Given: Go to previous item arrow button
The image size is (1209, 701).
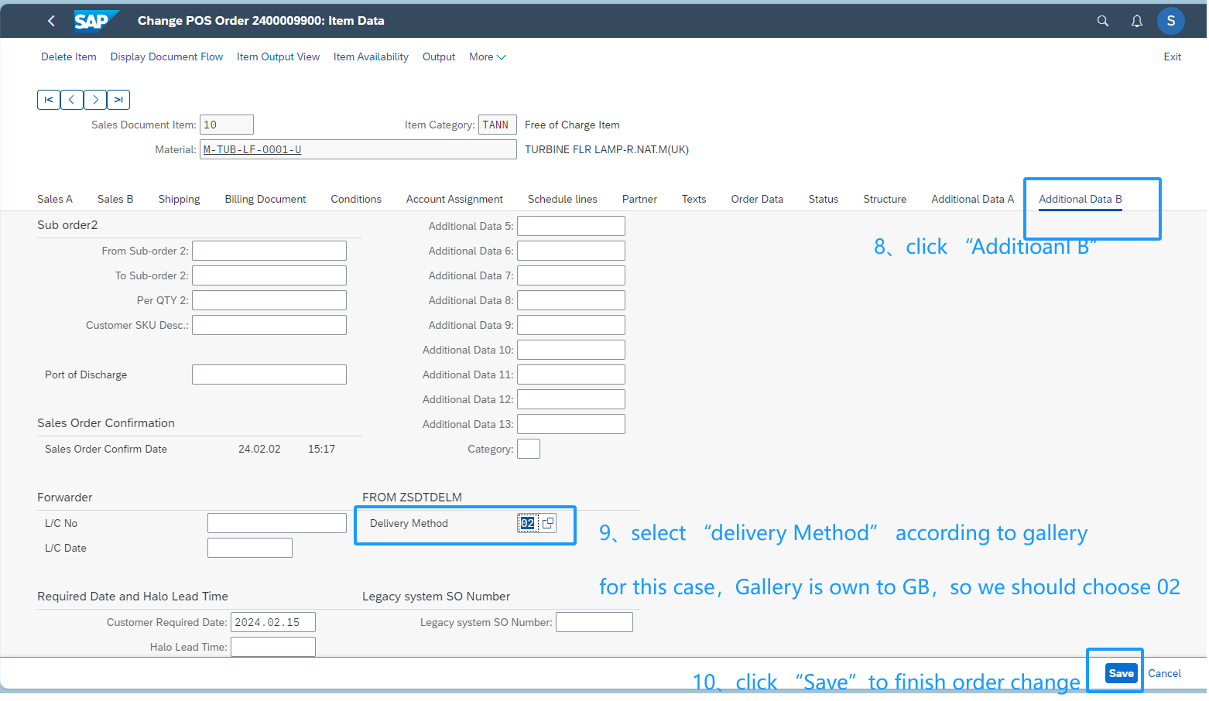Looking at the screenshot, I should tap(72, 100).
